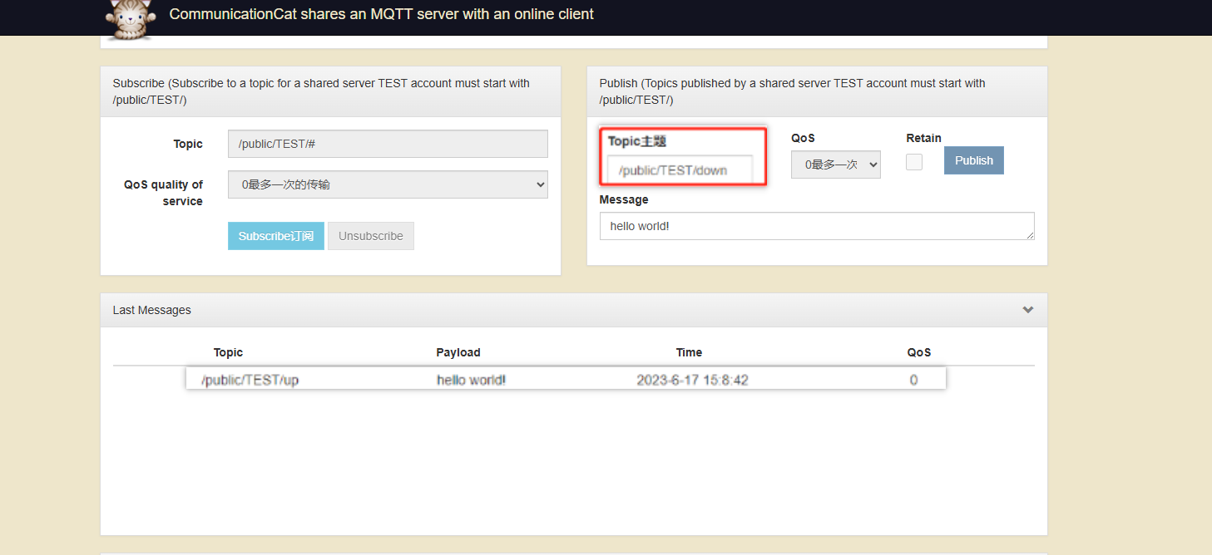
Task: Click the hello world! payload cell
Action: 471,381
